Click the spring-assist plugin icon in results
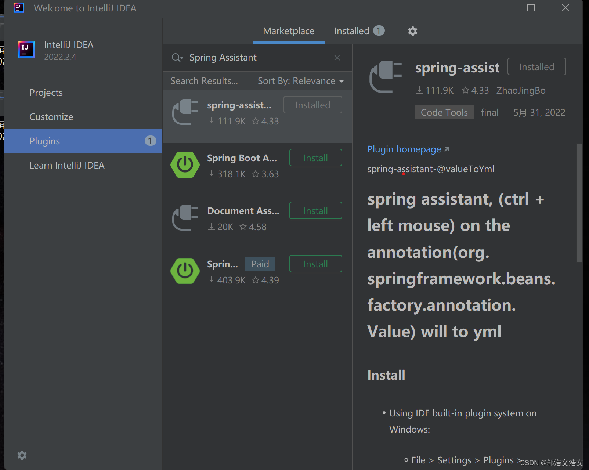589x470 pixels. tap(185, 112)
